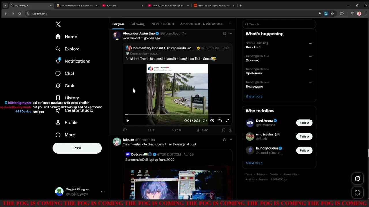Click the Post button
Image resolution: width=369 pixels, height=207 pixels.
click(77, 148)
